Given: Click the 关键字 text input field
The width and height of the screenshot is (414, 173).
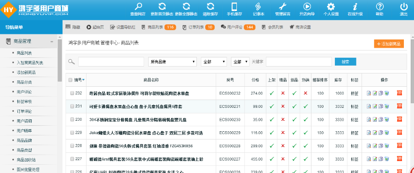Looking at the screenshot, I should 299,61.
